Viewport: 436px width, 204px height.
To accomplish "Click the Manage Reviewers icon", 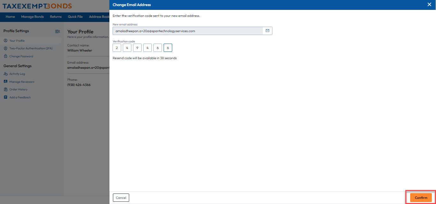I will (5, 82).
